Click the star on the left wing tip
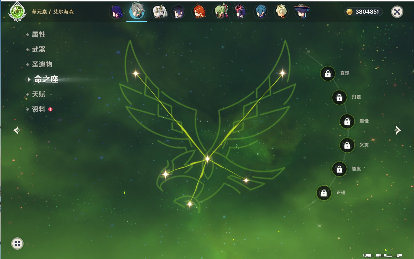The image size is (414, 259). pos(136,74)
